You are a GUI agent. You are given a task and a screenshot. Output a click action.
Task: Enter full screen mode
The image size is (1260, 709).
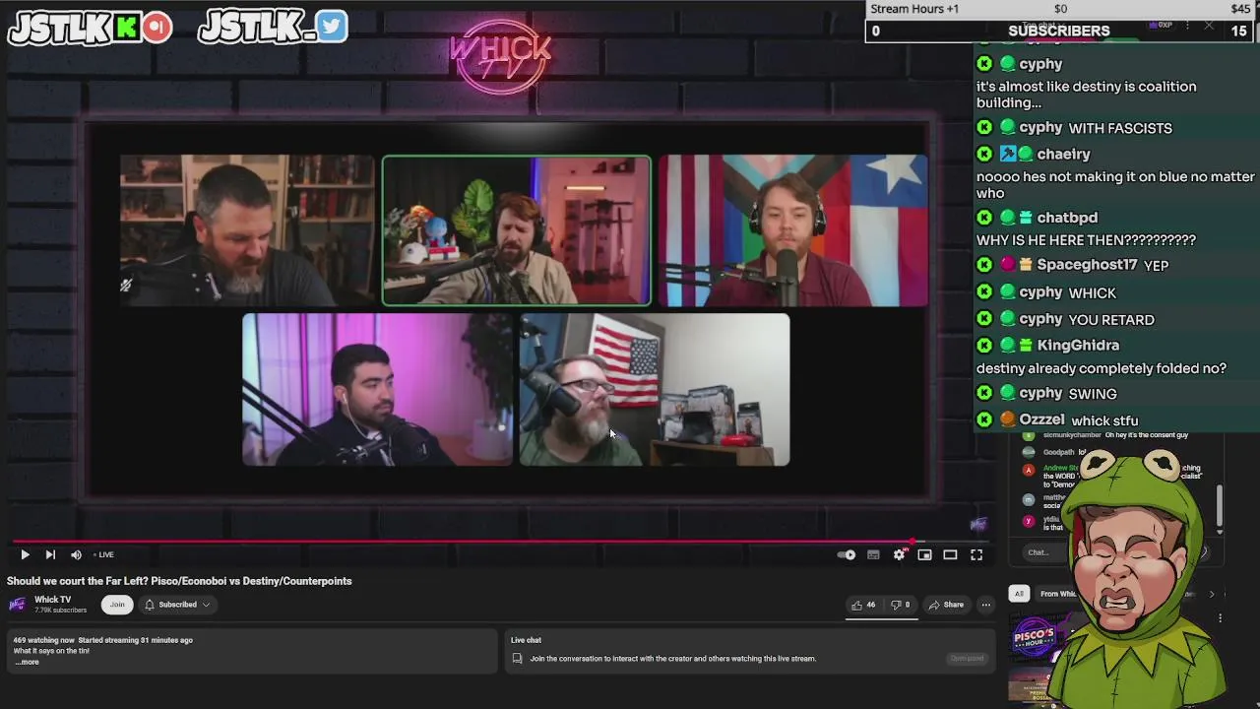click(x=976, y=555)
